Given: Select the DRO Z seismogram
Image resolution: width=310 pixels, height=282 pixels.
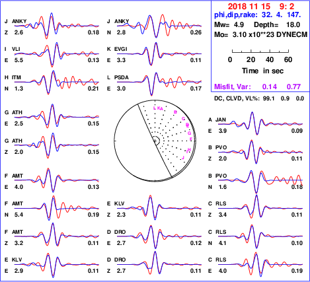Looking at the screenshot, I should click(159, 264).
